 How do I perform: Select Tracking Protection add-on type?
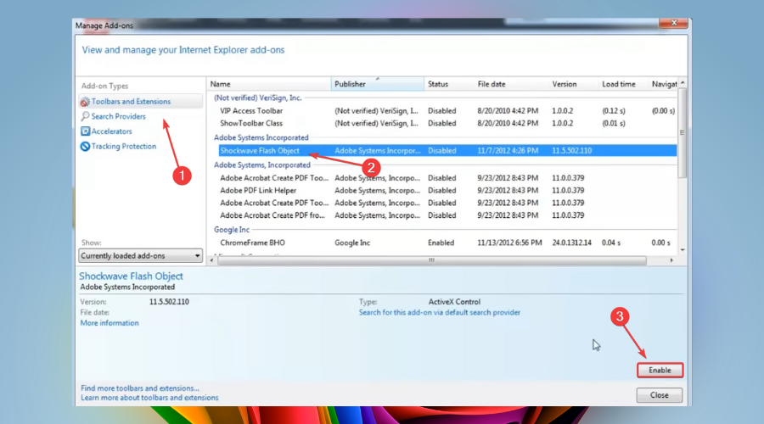pos(124,146)
